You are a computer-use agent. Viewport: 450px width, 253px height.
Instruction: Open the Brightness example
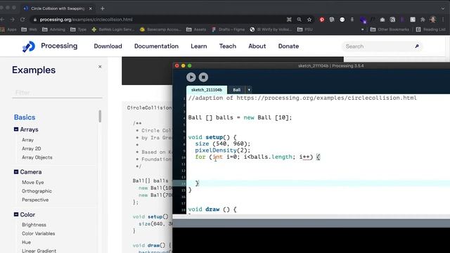(x=34, y=225)
